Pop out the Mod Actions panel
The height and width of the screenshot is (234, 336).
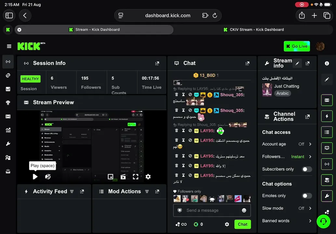pyautogui.click(x=157, y=191)
